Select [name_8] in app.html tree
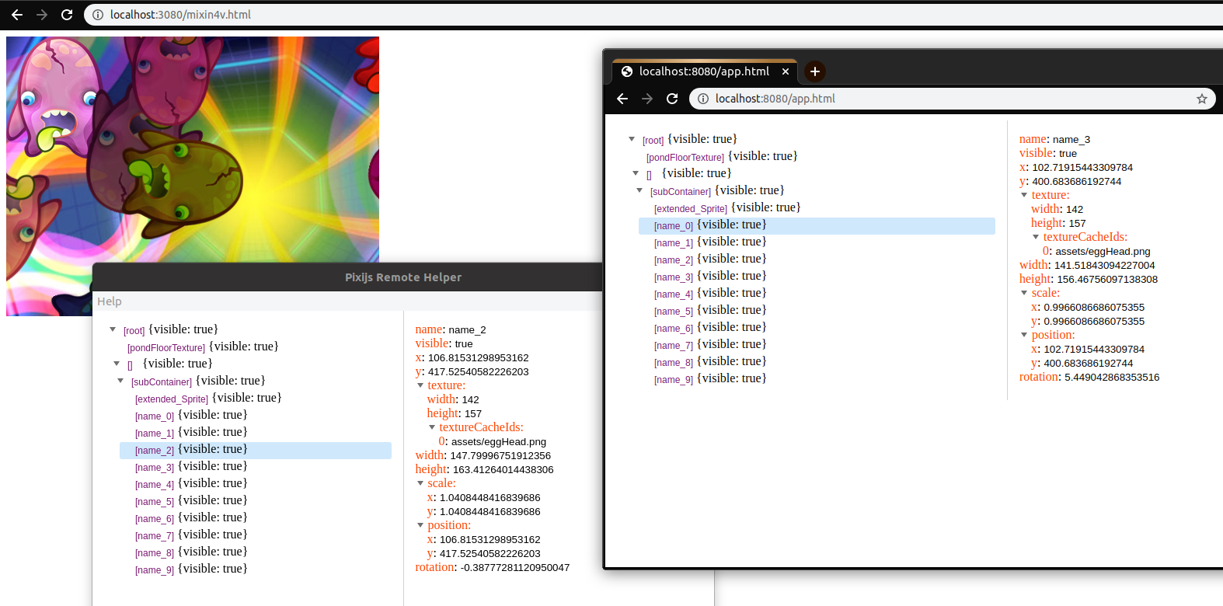The height and width of the screenshot is (606, 1223). (674, 362)
